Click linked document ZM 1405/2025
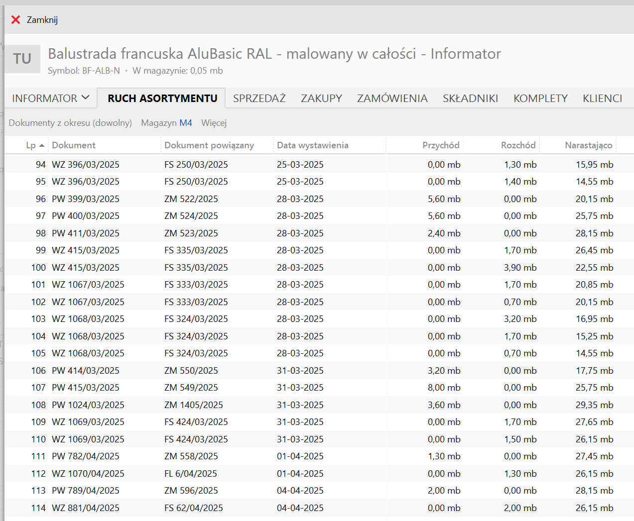This screenshot has height=521, width=634. click(x=194, y=405)
